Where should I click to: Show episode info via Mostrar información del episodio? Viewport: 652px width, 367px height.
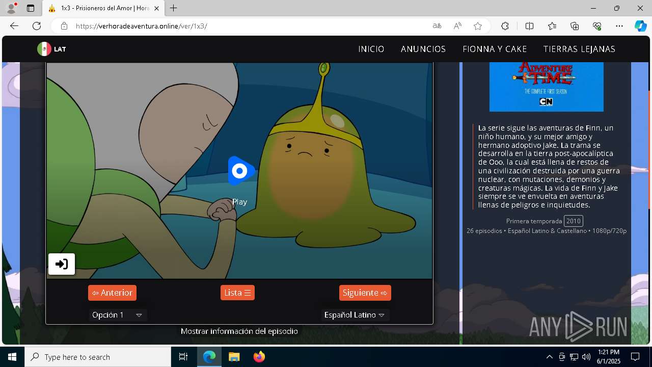tap(239, 331)
